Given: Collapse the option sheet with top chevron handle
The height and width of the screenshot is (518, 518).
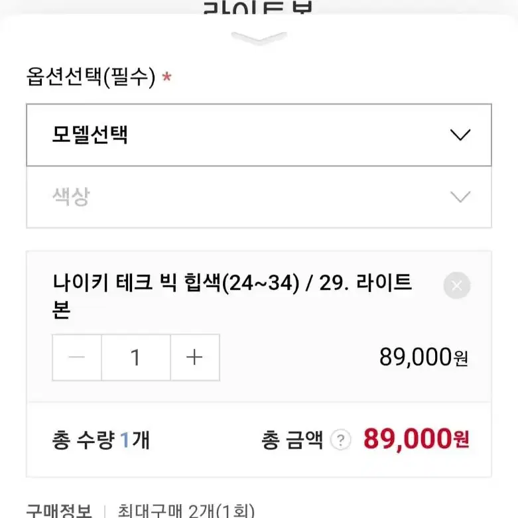Looking at the screenshot, I should pyautogui.click(x=259, y=38).
